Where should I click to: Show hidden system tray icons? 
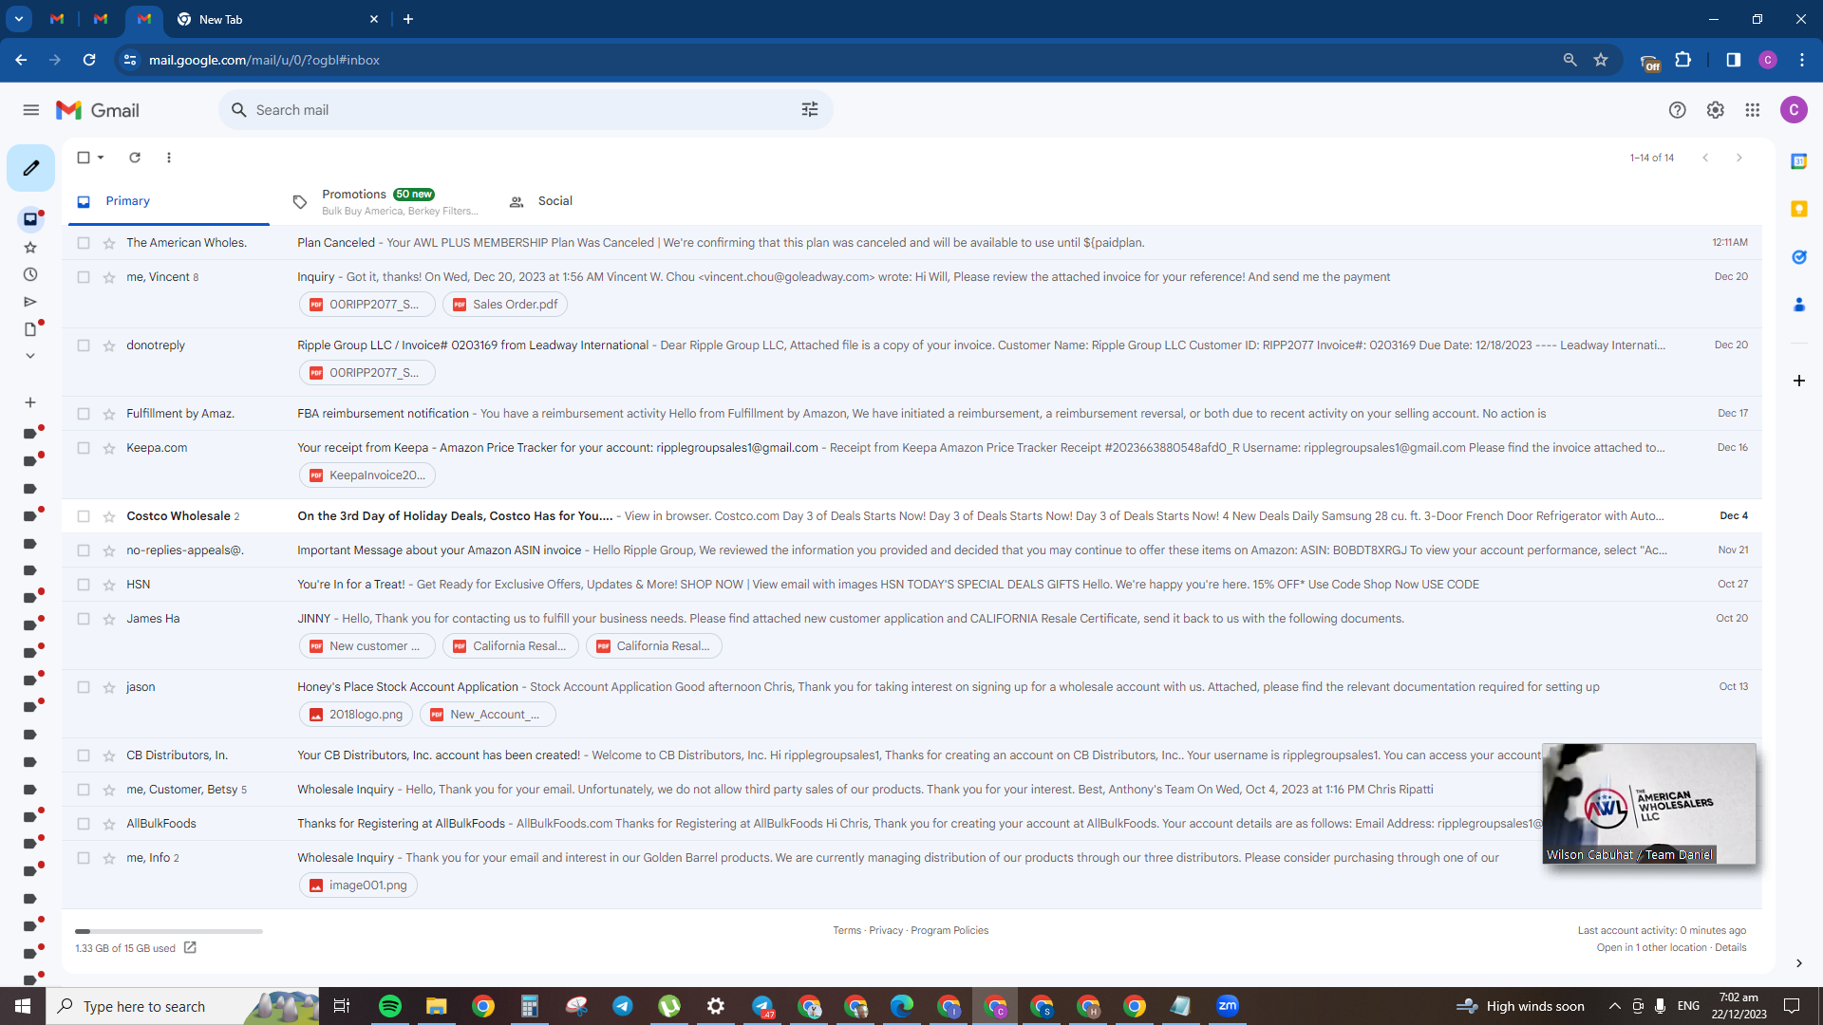point(1614,1006)
